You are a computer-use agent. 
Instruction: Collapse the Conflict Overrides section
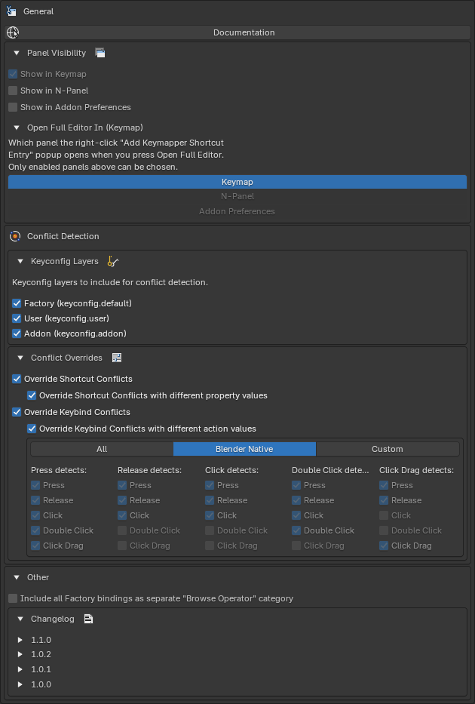[x=20, y=358]
